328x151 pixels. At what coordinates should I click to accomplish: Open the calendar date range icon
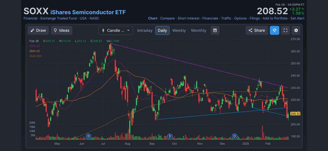tap(215, 30)
